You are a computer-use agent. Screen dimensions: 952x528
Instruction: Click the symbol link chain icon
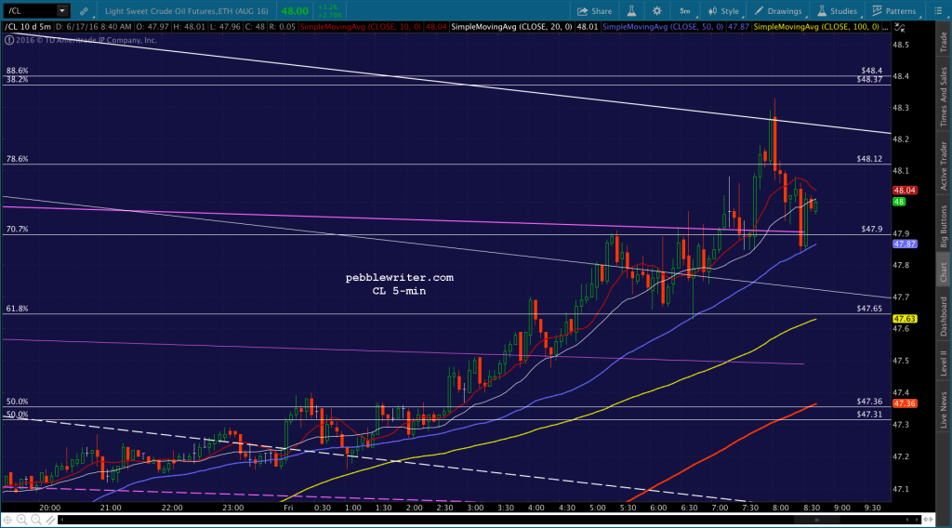(84, 11)
